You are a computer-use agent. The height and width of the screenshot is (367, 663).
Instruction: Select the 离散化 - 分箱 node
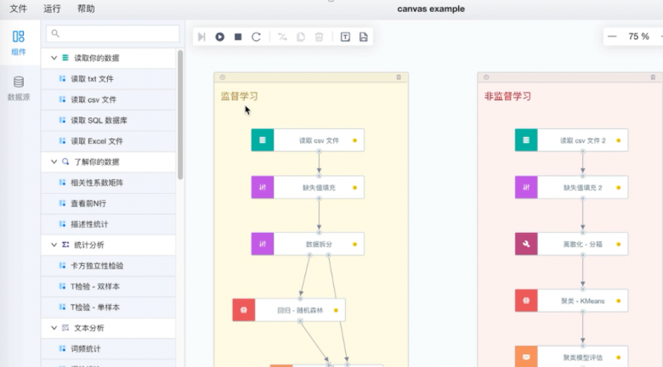tap(571, 244)
